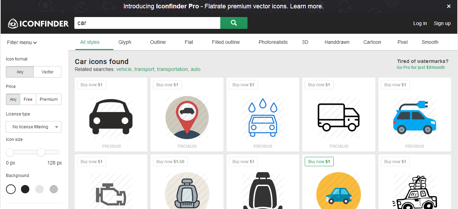
Task: Click Buy now $1.50 on beige car seat icon
Action: (x=170, y=162)
